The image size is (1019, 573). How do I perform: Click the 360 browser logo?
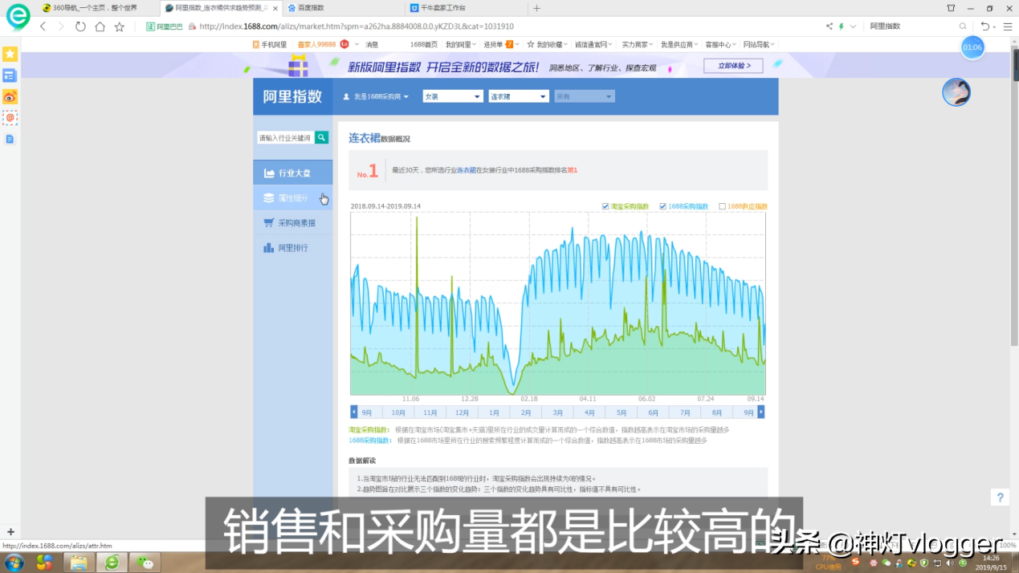tap(17, 15)
